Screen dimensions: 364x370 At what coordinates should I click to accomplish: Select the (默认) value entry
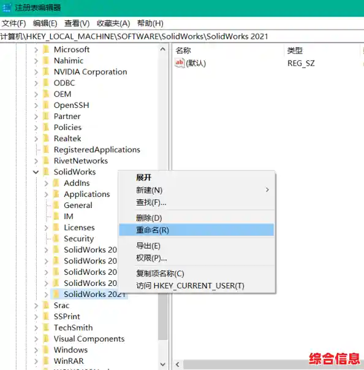(x=191, y=63)
